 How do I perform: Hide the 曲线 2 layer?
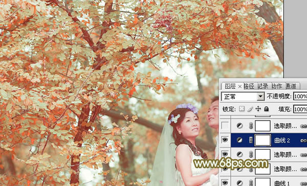[225, 139]
